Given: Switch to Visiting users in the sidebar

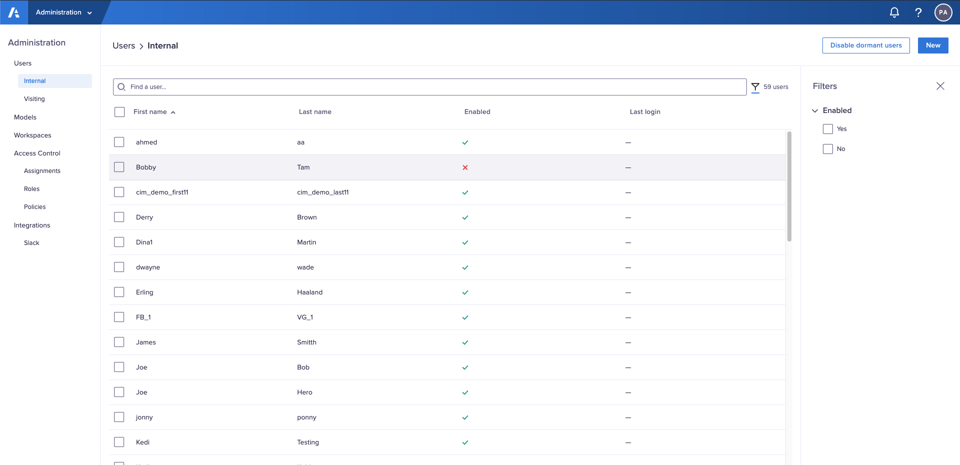Looking at the screenshot, I should [x=34, y=98].
